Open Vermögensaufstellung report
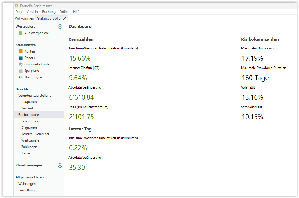The image size is (299, 198). (x=35, y=96)
